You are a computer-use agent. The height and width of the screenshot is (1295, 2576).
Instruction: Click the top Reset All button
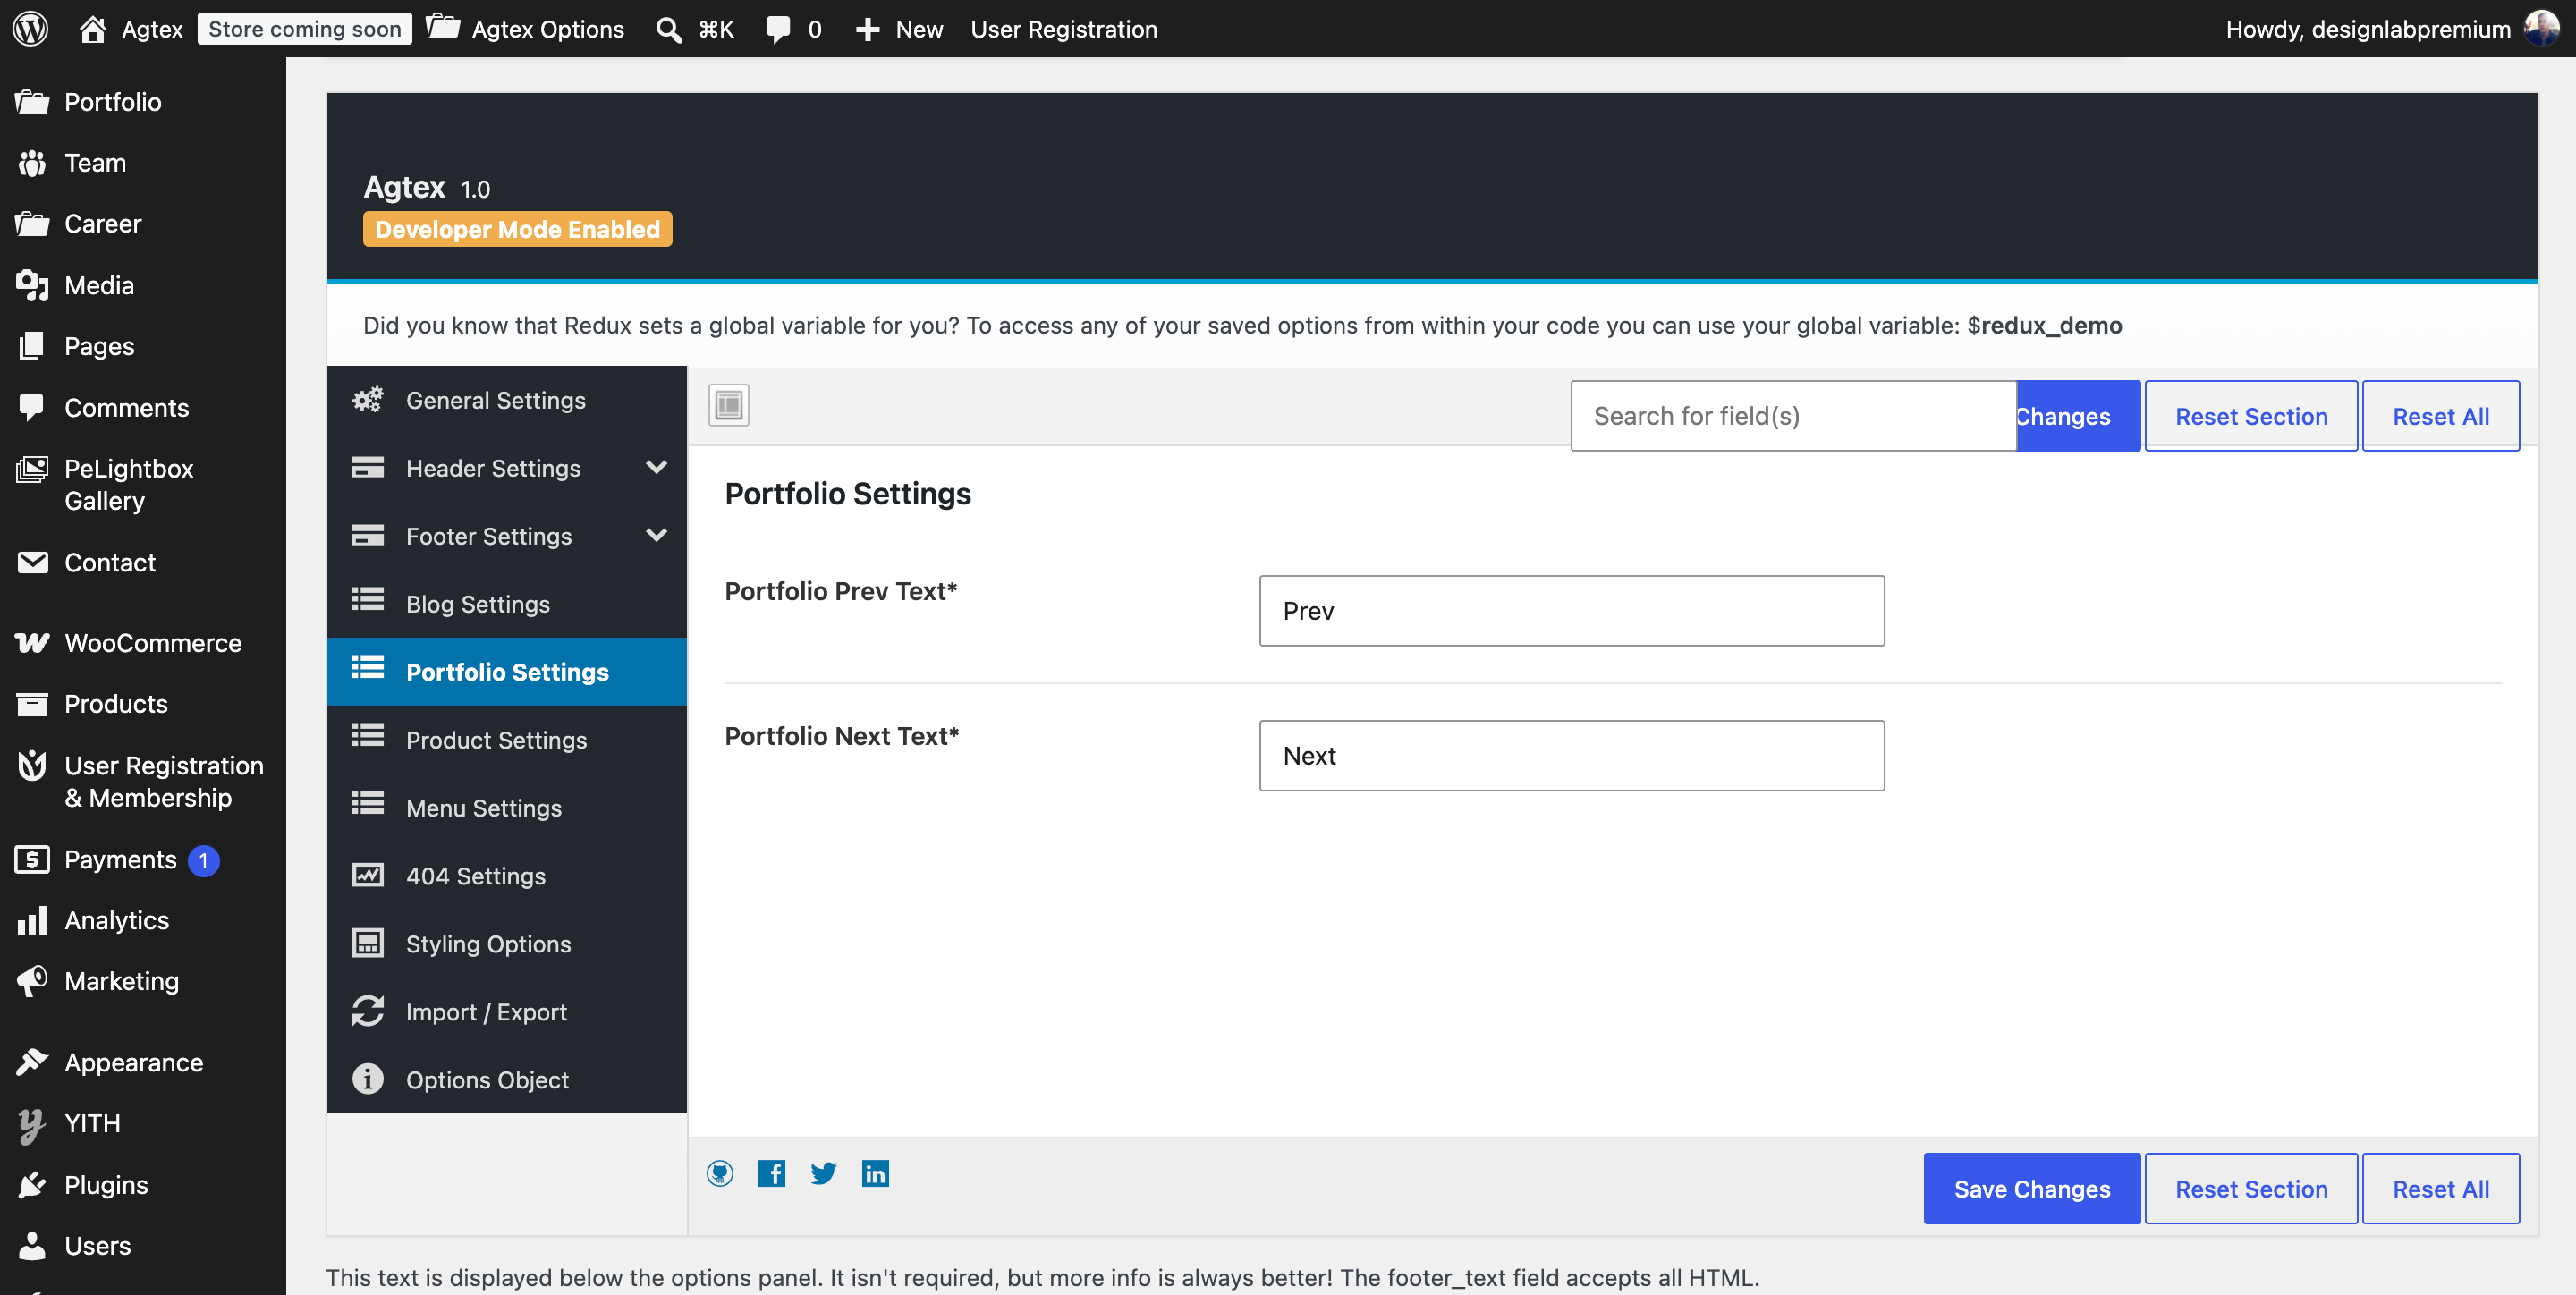[2441, 416]
